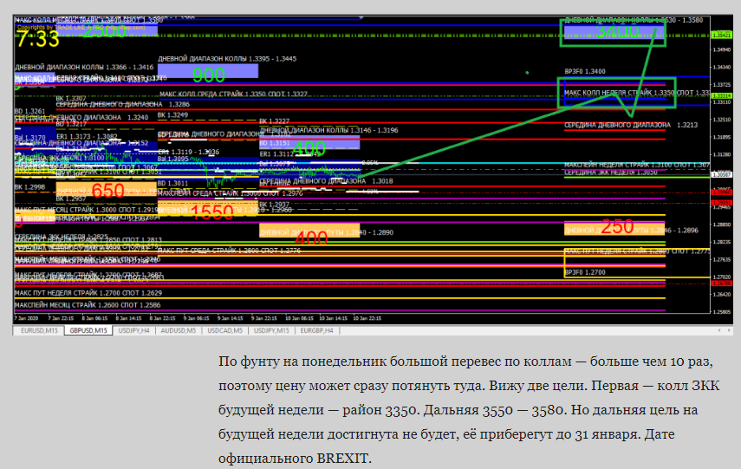Image resolution: width=741 pixels, height=469 pixels.
Task: Click label МАКС ПУТ НЕДЕЛЯ СТРАЙК 1.2700 СПОТ 1.2629
Action: pos(88,293)
